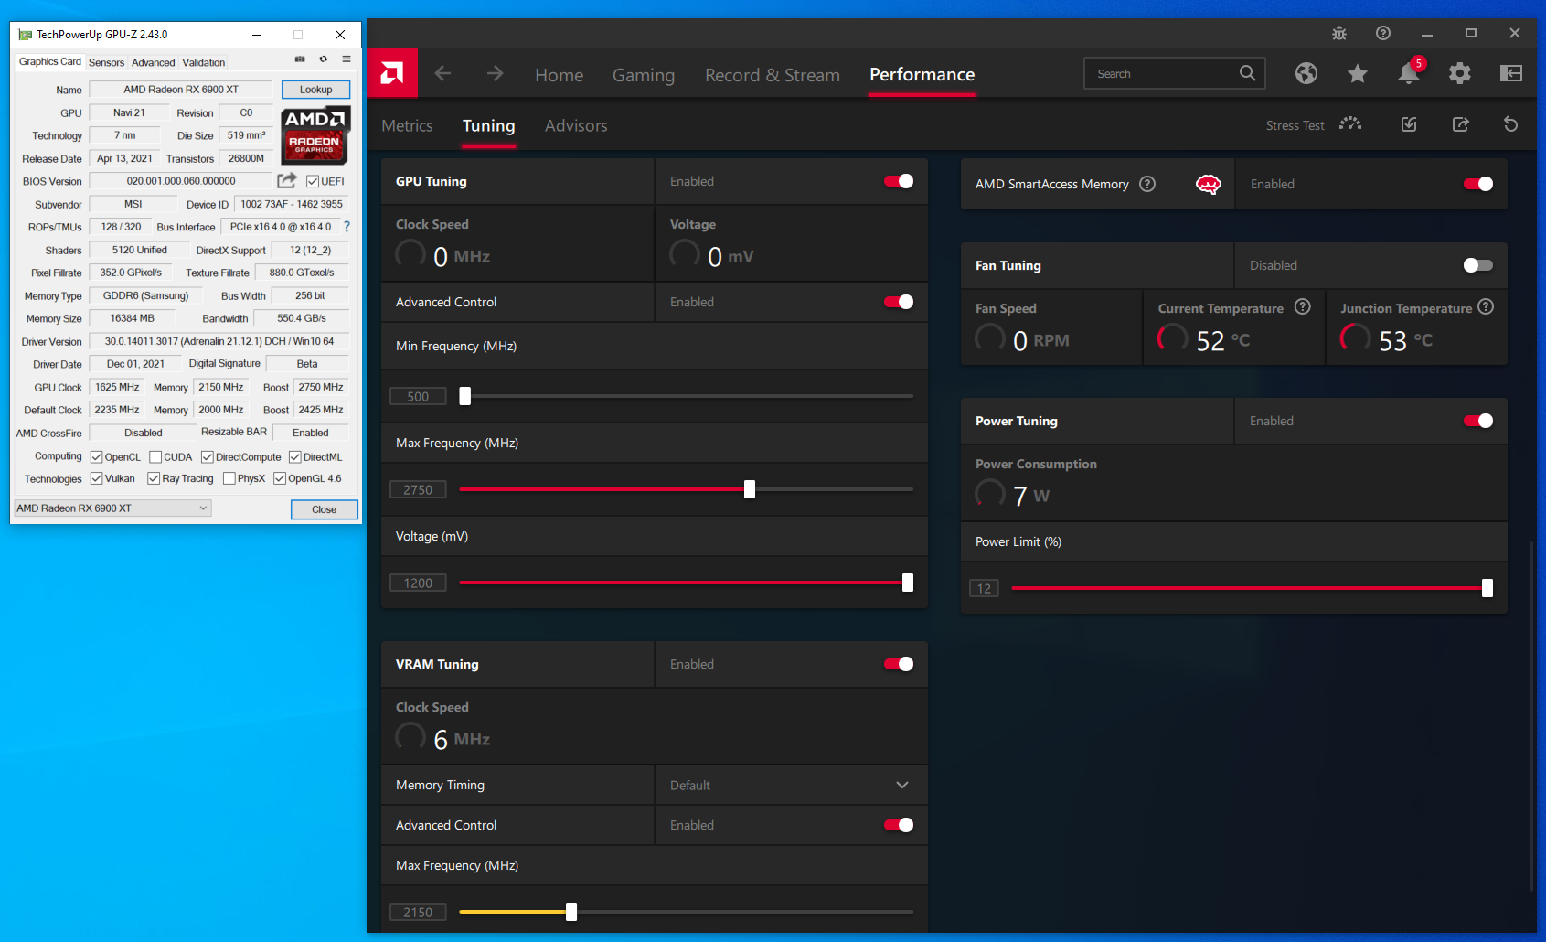Click the Lookup button in GPU-Z
The width and height of the screenshot is (1546, 942).
pos(315,90)
